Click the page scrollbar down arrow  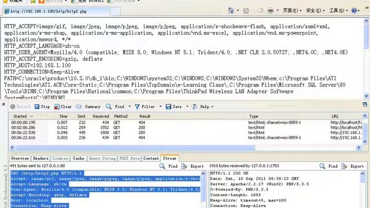(366, 96)
